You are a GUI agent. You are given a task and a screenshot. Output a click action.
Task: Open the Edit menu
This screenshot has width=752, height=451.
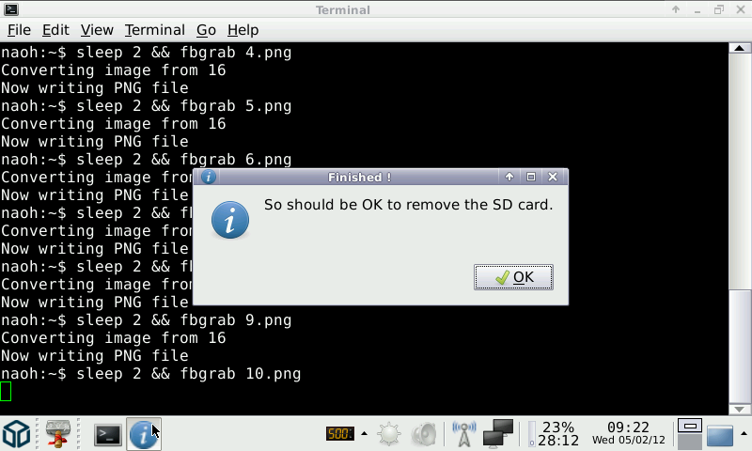point(55,30)
